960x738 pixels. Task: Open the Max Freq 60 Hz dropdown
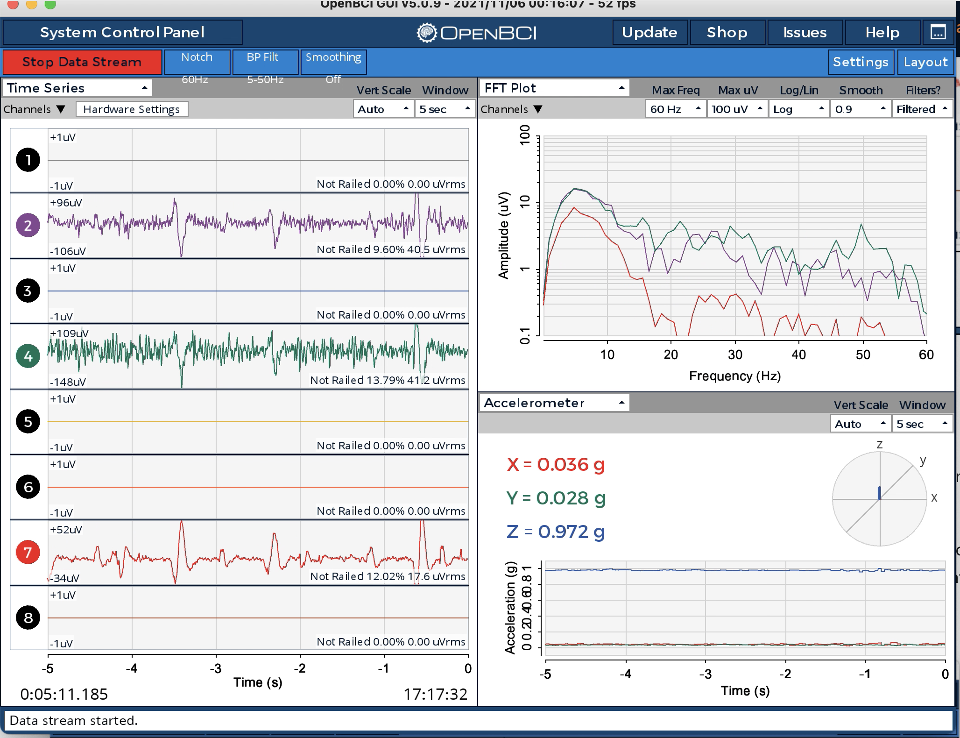click(676, 109)
